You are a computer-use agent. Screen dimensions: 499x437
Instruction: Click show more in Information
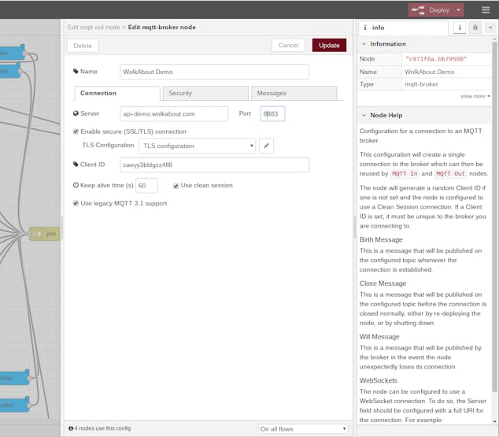[475, 96]
